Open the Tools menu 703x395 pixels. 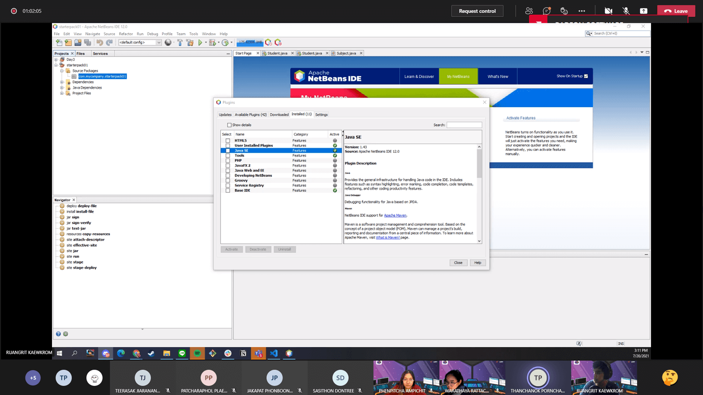coord(193,34)
